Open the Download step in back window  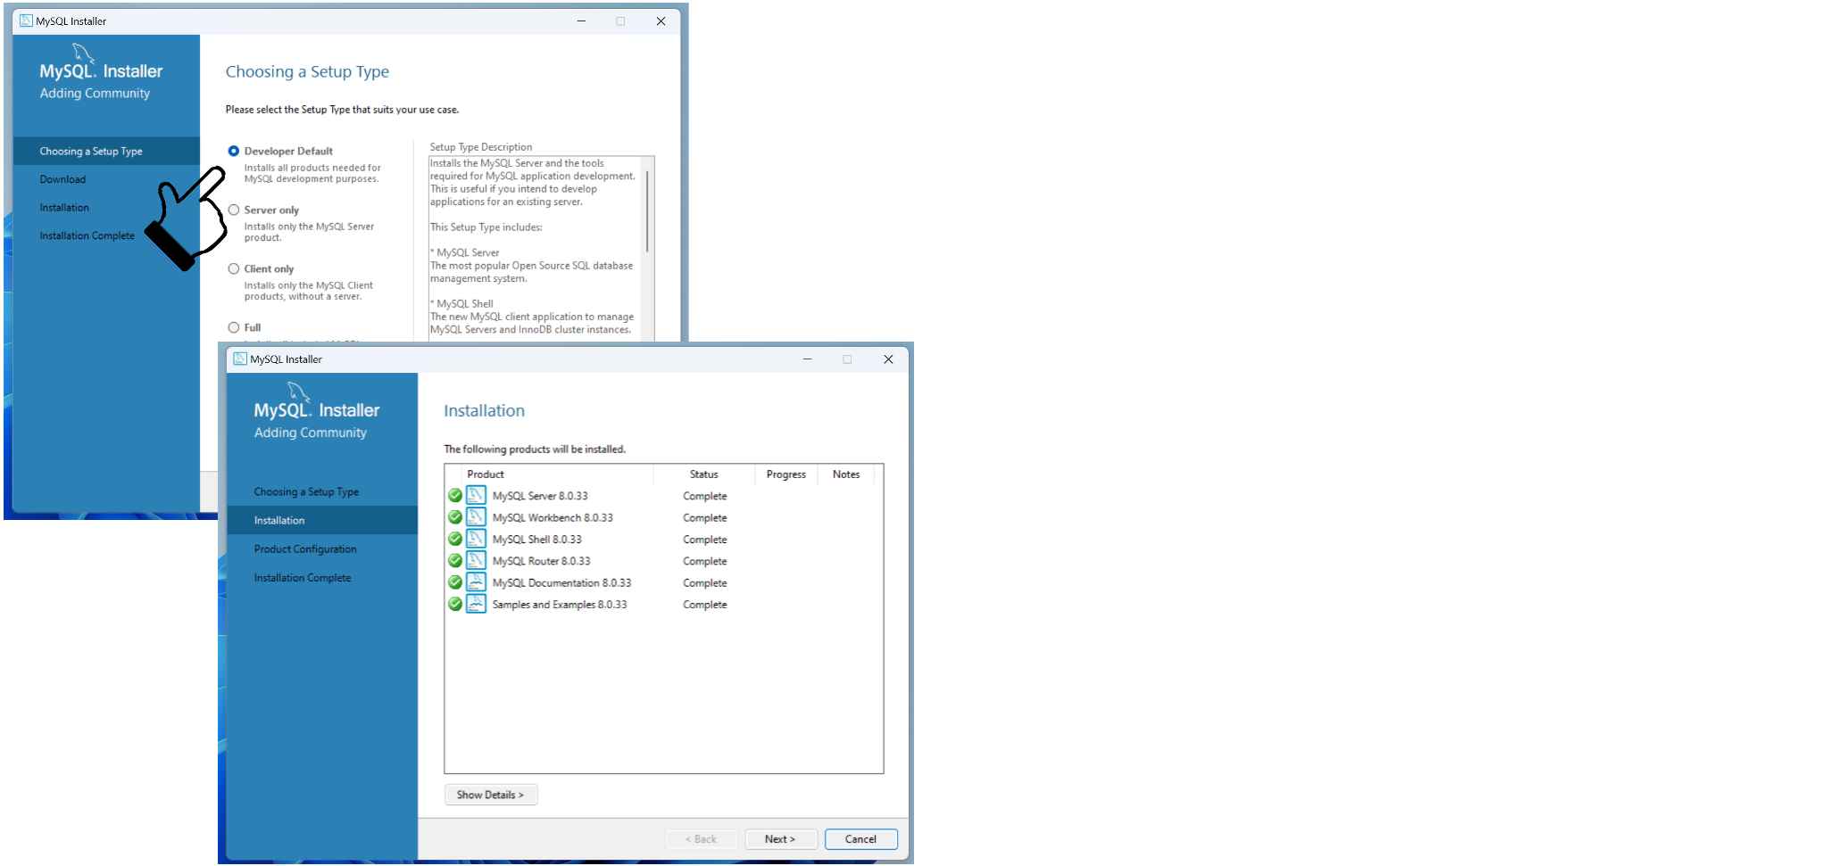point(62,179)
